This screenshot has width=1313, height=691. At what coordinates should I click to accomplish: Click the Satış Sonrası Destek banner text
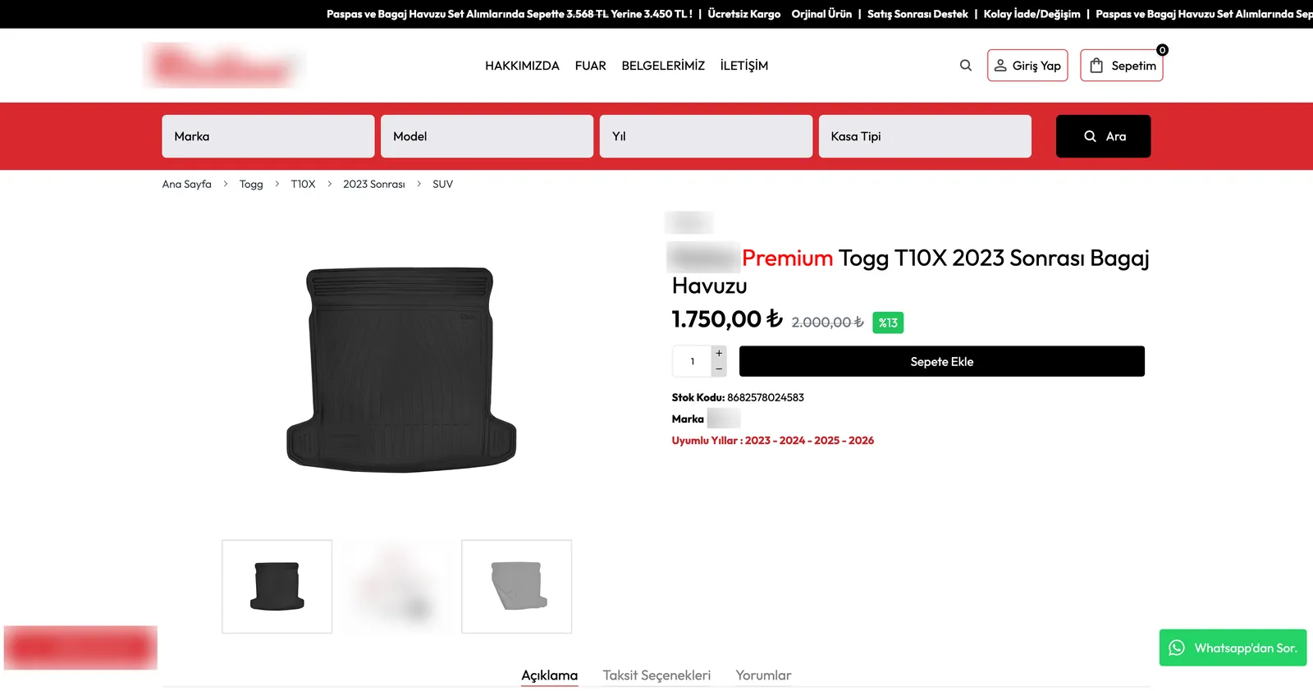[917, 14]
